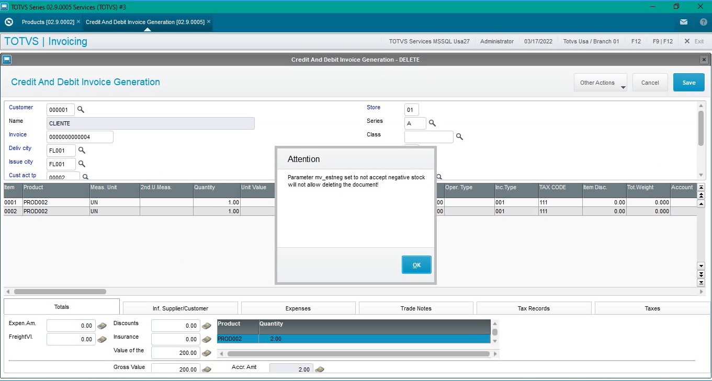Open the Tax Records tab
The image size is (712, 381).
[x=534, y=308]
